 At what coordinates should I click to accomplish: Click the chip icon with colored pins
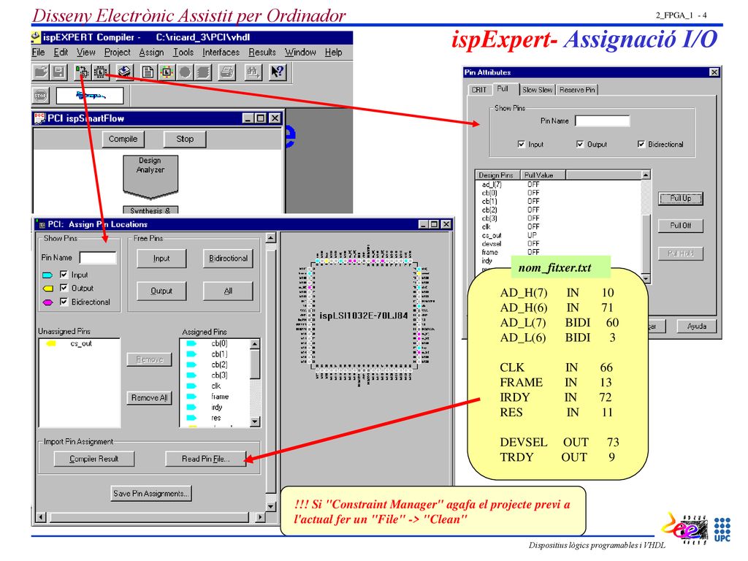click(167, 72)
